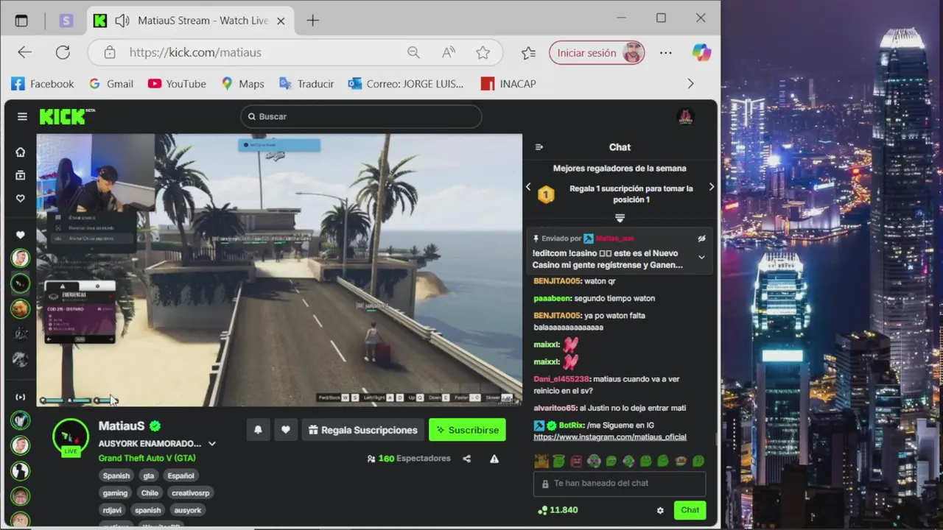The height and width of the screenshot is (530, 943).
Task: Click Iniciar sesión profile button
Action: (597, 52)
